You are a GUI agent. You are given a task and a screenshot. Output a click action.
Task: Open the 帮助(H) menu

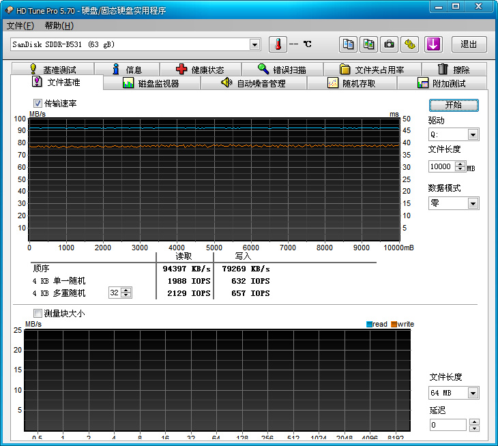click(x=59, y=25)
